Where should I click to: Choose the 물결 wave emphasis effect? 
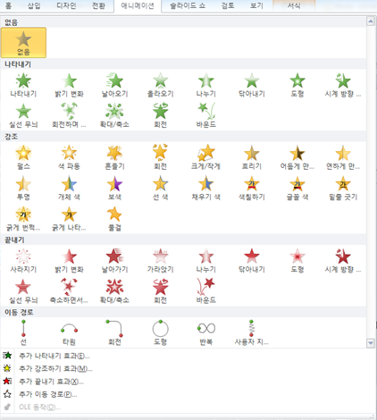click(x=114, y=219)
